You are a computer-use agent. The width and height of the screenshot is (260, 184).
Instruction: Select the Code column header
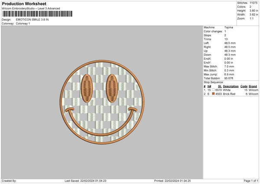pos(244,86)
